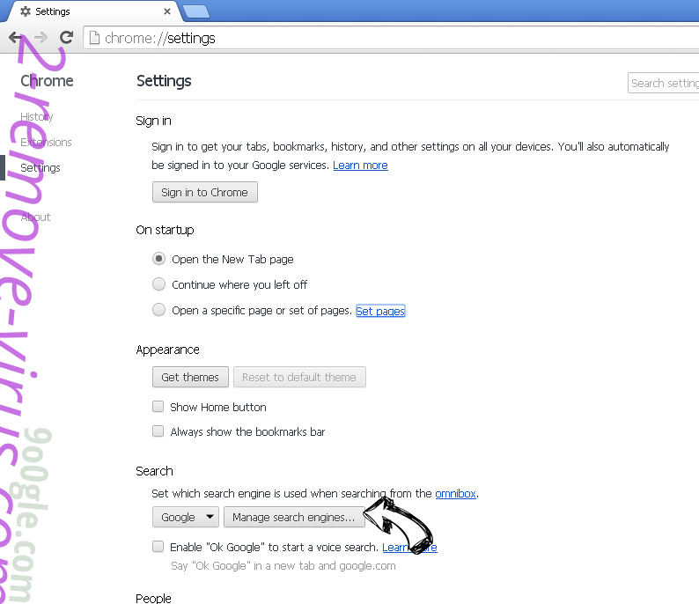This screenshot has width=699, height=604.
Task: Click Sign in to Chrome button
Action: (204, 192)
